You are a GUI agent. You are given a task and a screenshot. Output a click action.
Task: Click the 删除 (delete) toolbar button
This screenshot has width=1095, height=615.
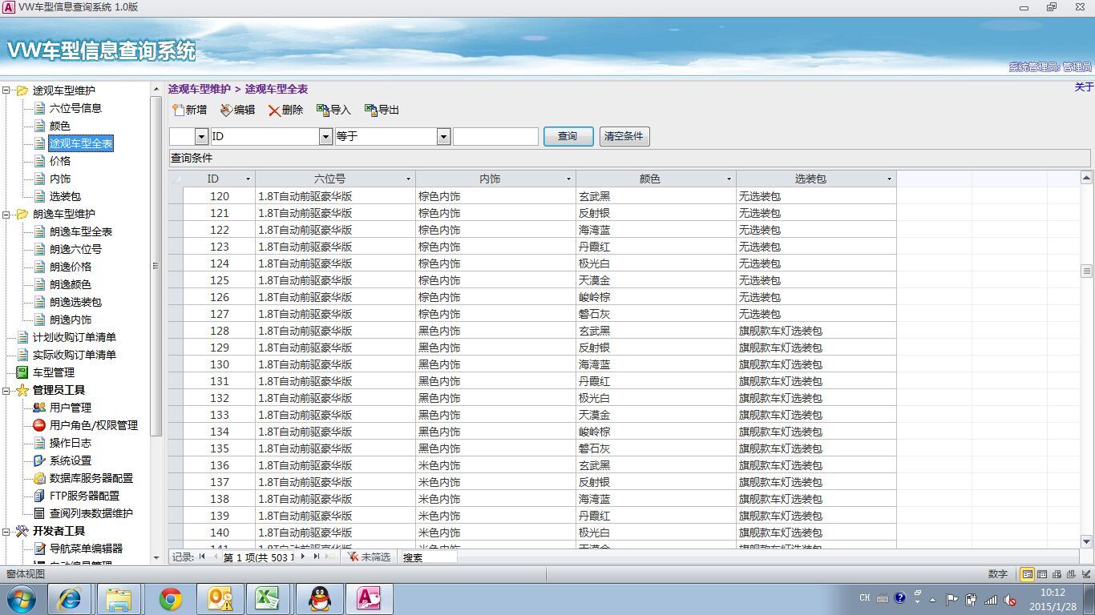(x=285, y=111)
